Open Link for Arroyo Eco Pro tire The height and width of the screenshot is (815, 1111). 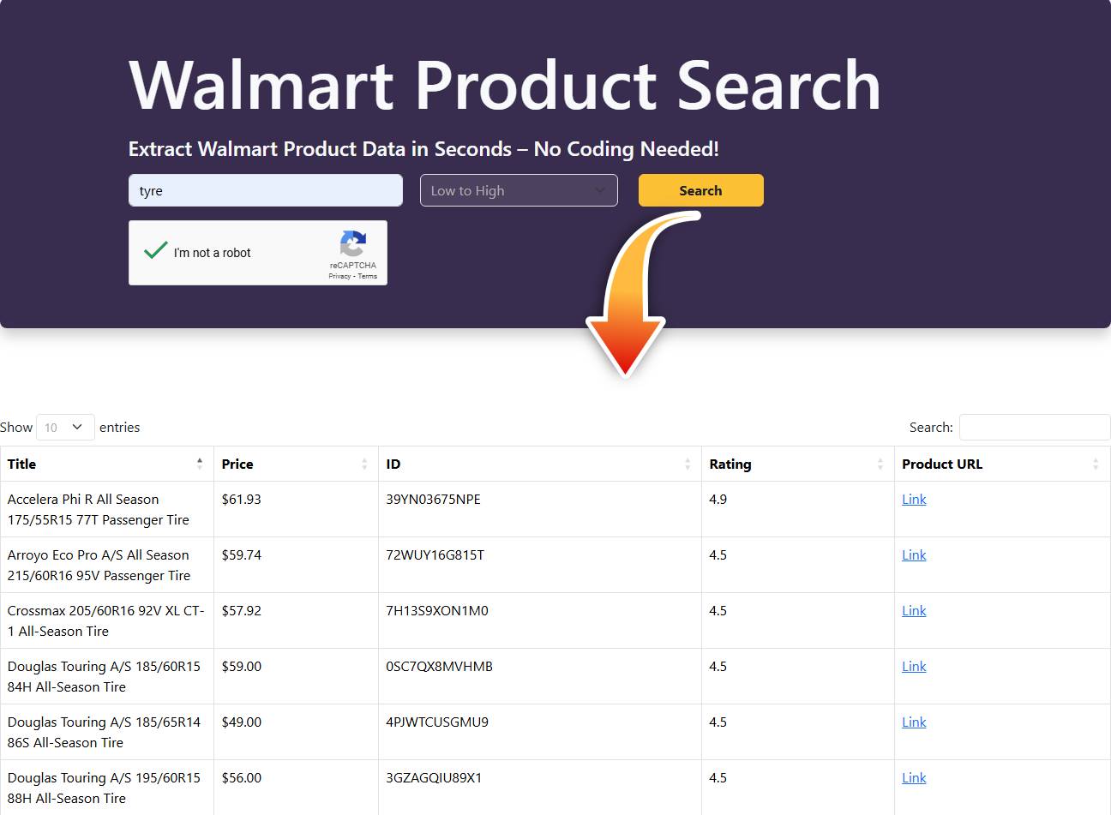[914, 554]
